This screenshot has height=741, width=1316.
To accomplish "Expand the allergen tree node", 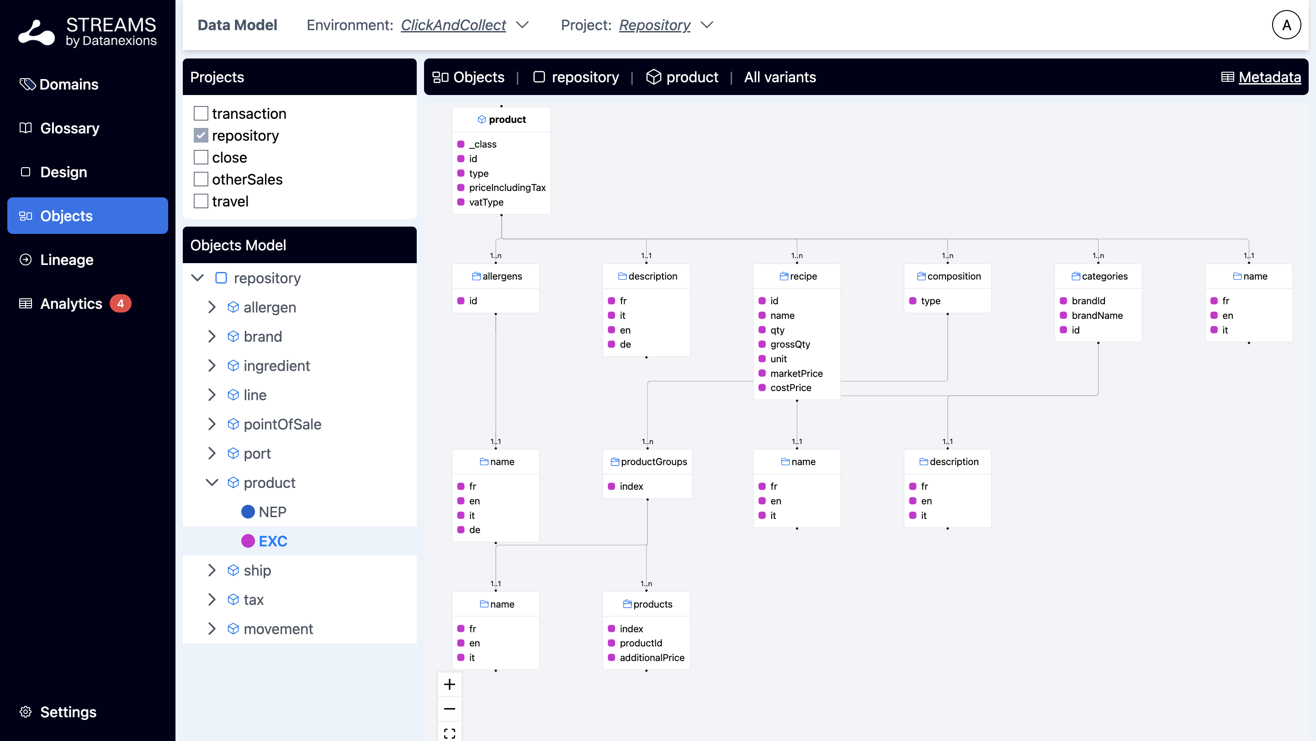I will [x=212, y=307].
